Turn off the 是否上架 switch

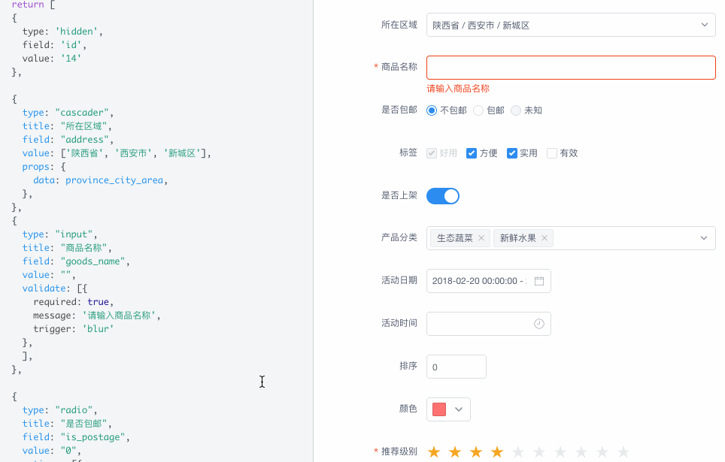tap(442, 195)
